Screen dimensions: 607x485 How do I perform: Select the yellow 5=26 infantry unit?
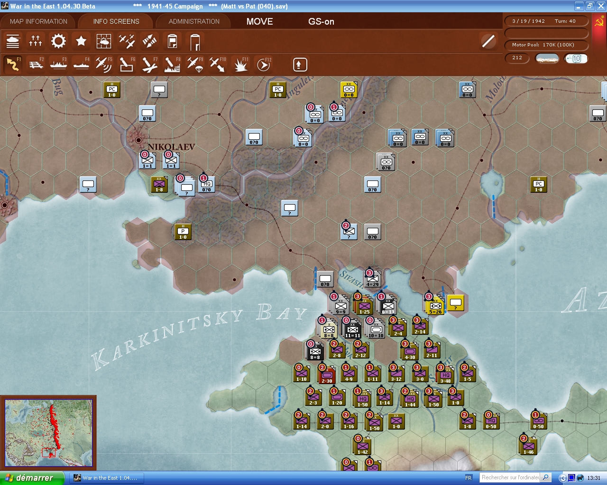[435, 305]
